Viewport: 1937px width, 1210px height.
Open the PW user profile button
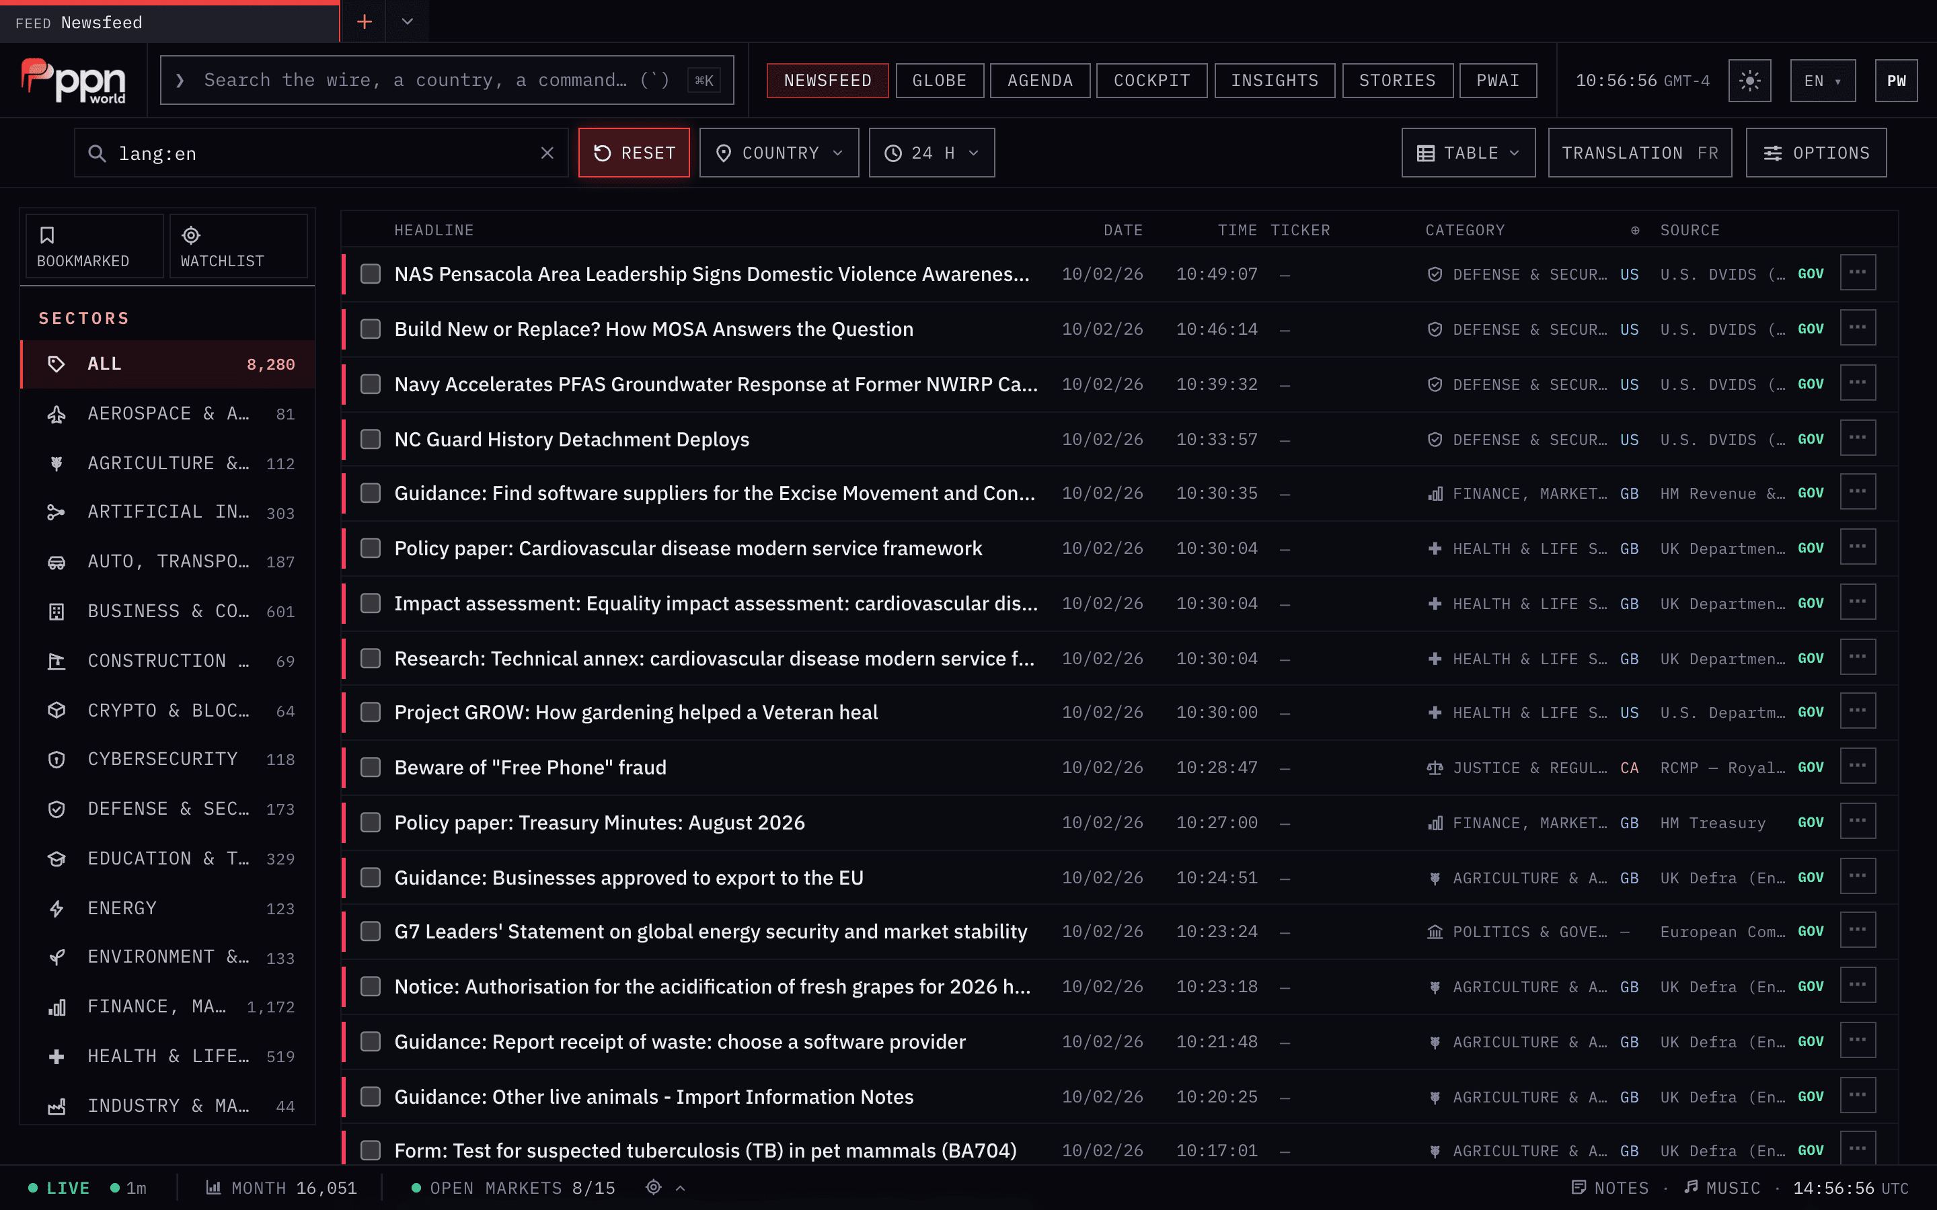pos(1896,81)
